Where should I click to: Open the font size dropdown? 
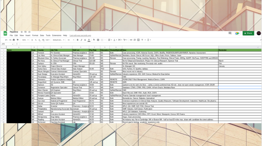tap(71, 40)
